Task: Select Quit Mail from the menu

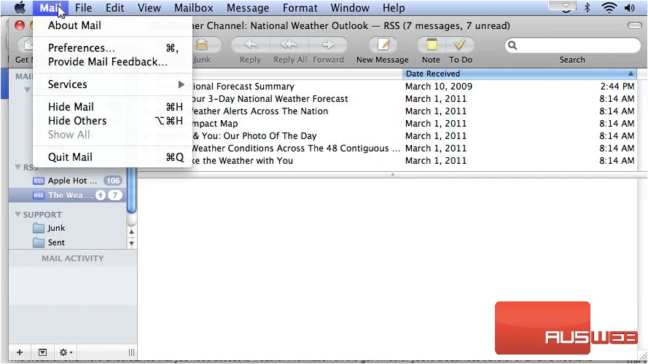Action: point(112,157)
